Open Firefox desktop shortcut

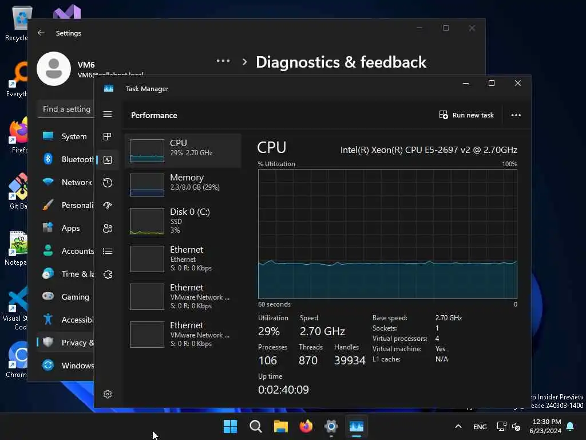point(18,135)
